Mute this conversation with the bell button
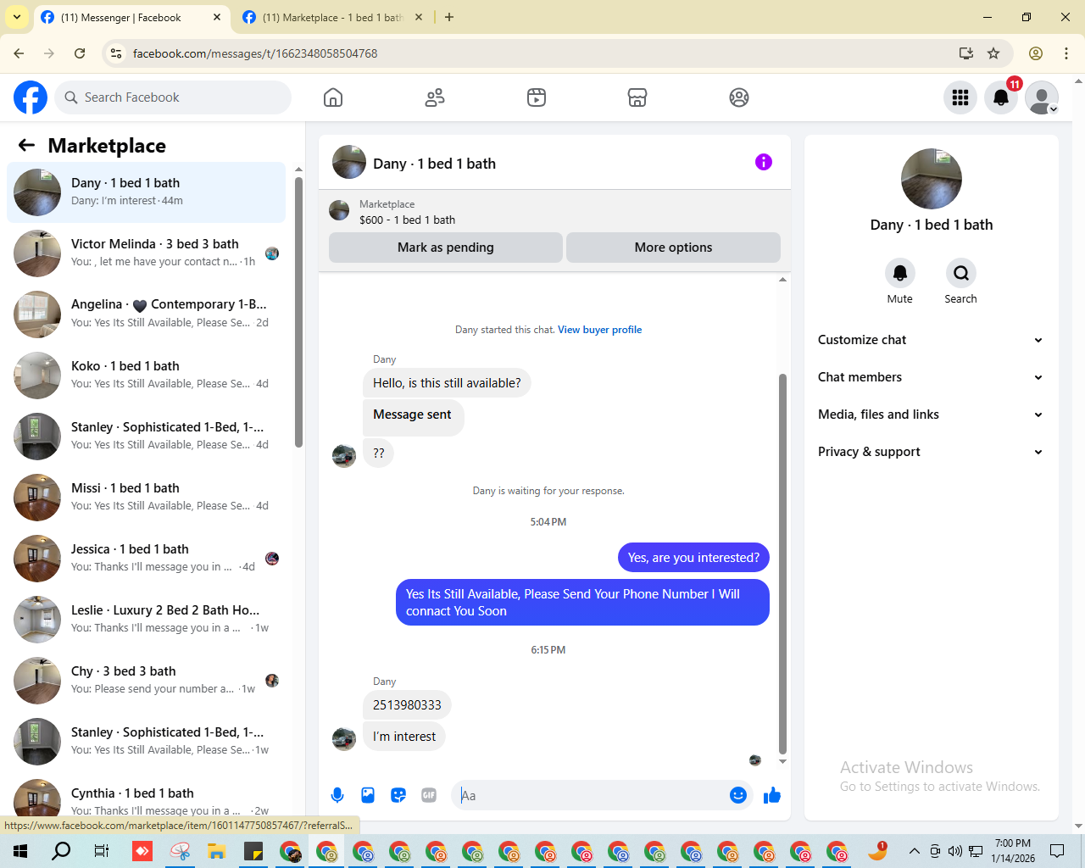The width and height of the screenshot is (1085, 868). click(900, 273)
